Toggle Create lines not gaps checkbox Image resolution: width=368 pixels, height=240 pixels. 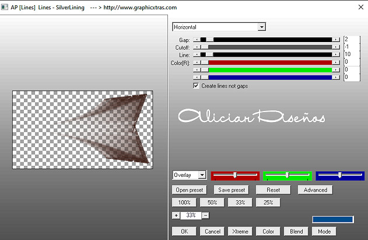[196, 85]
